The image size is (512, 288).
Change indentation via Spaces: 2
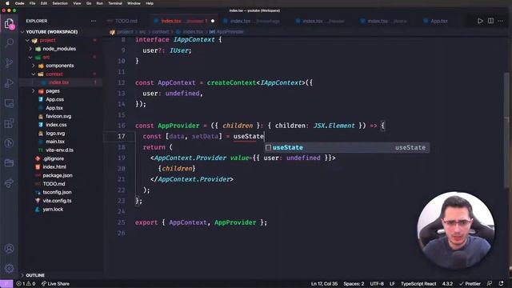click(354, 284)
